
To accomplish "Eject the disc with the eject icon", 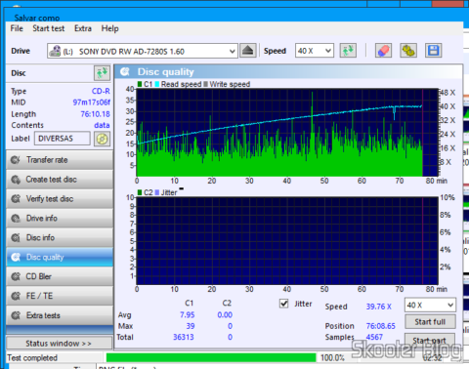I will pos(248,51).
